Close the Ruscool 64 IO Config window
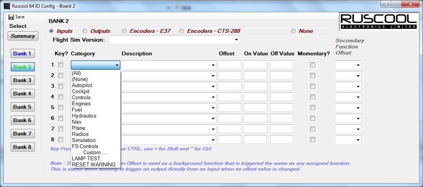This screenshot has width=423, height=187. tap(411, 4)
